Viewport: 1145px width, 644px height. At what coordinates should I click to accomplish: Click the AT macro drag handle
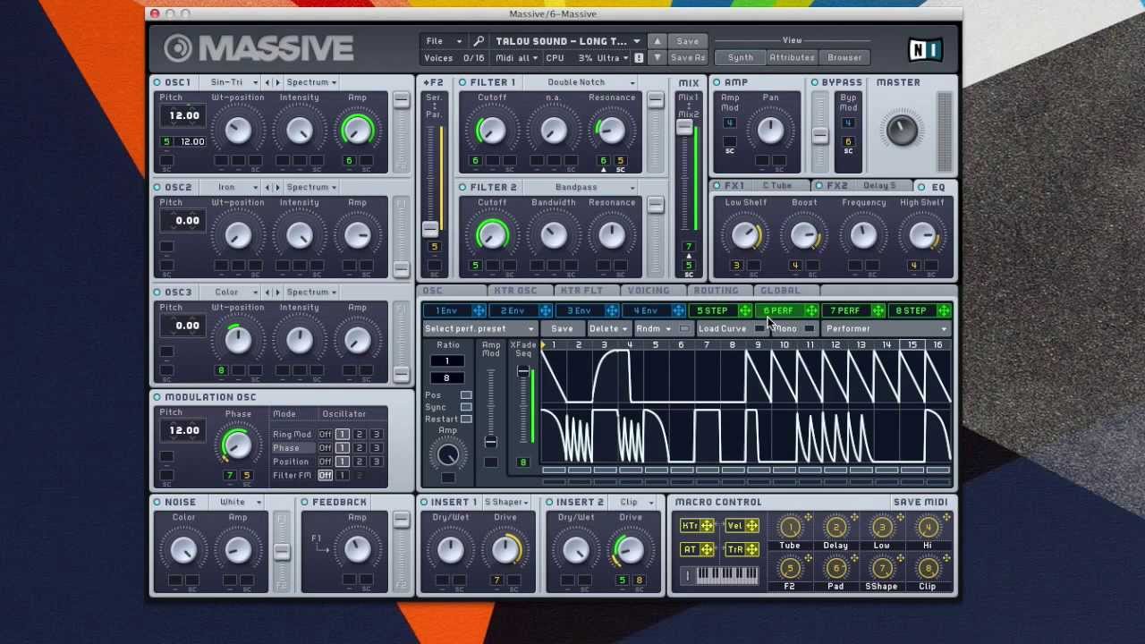tap(708, 549)
